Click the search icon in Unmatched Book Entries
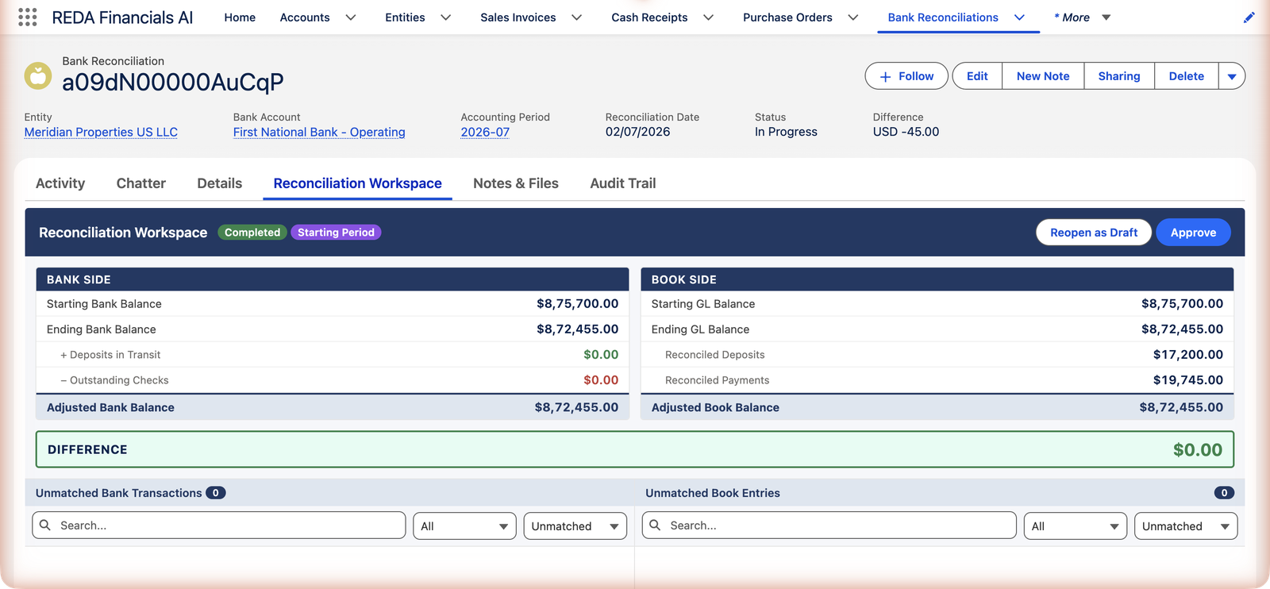Viewport: 1270px width, 589px height. pos(656,525)
